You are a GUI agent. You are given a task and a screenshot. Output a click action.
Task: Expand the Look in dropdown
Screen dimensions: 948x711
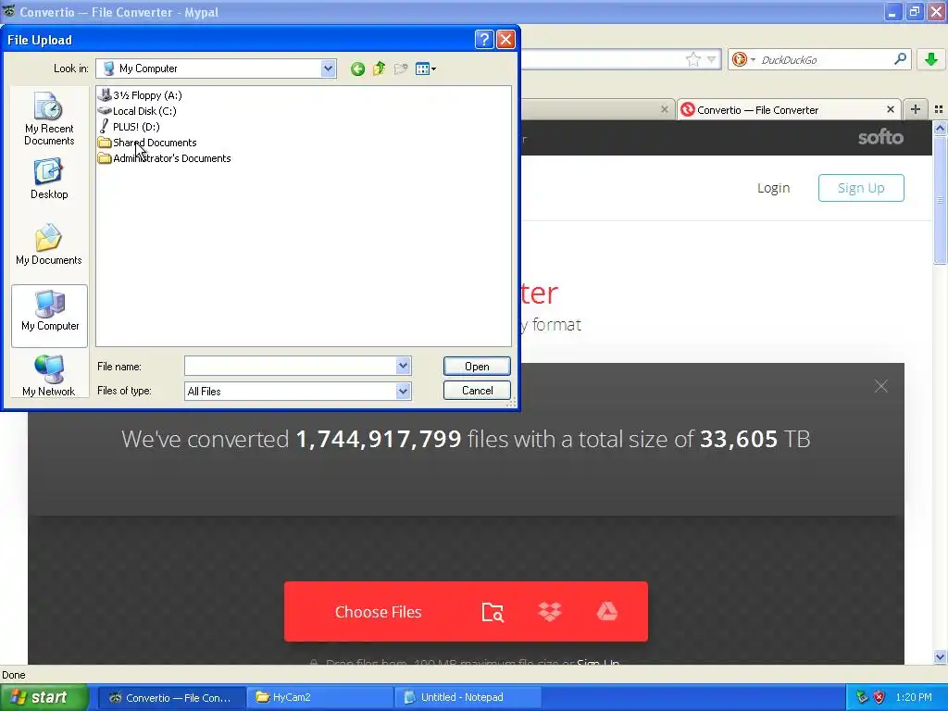click(328, 69)
